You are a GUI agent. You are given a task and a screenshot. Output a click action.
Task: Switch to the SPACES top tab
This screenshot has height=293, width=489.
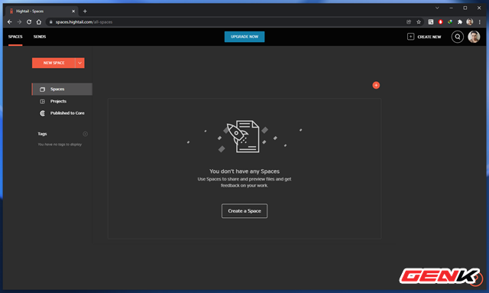tap(15, 37)
